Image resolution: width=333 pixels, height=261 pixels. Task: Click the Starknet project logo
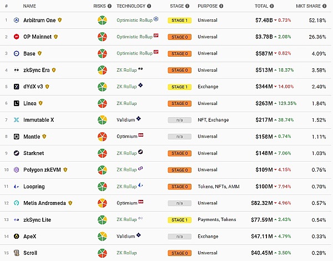pyautogui.click(x=17, y=153)
